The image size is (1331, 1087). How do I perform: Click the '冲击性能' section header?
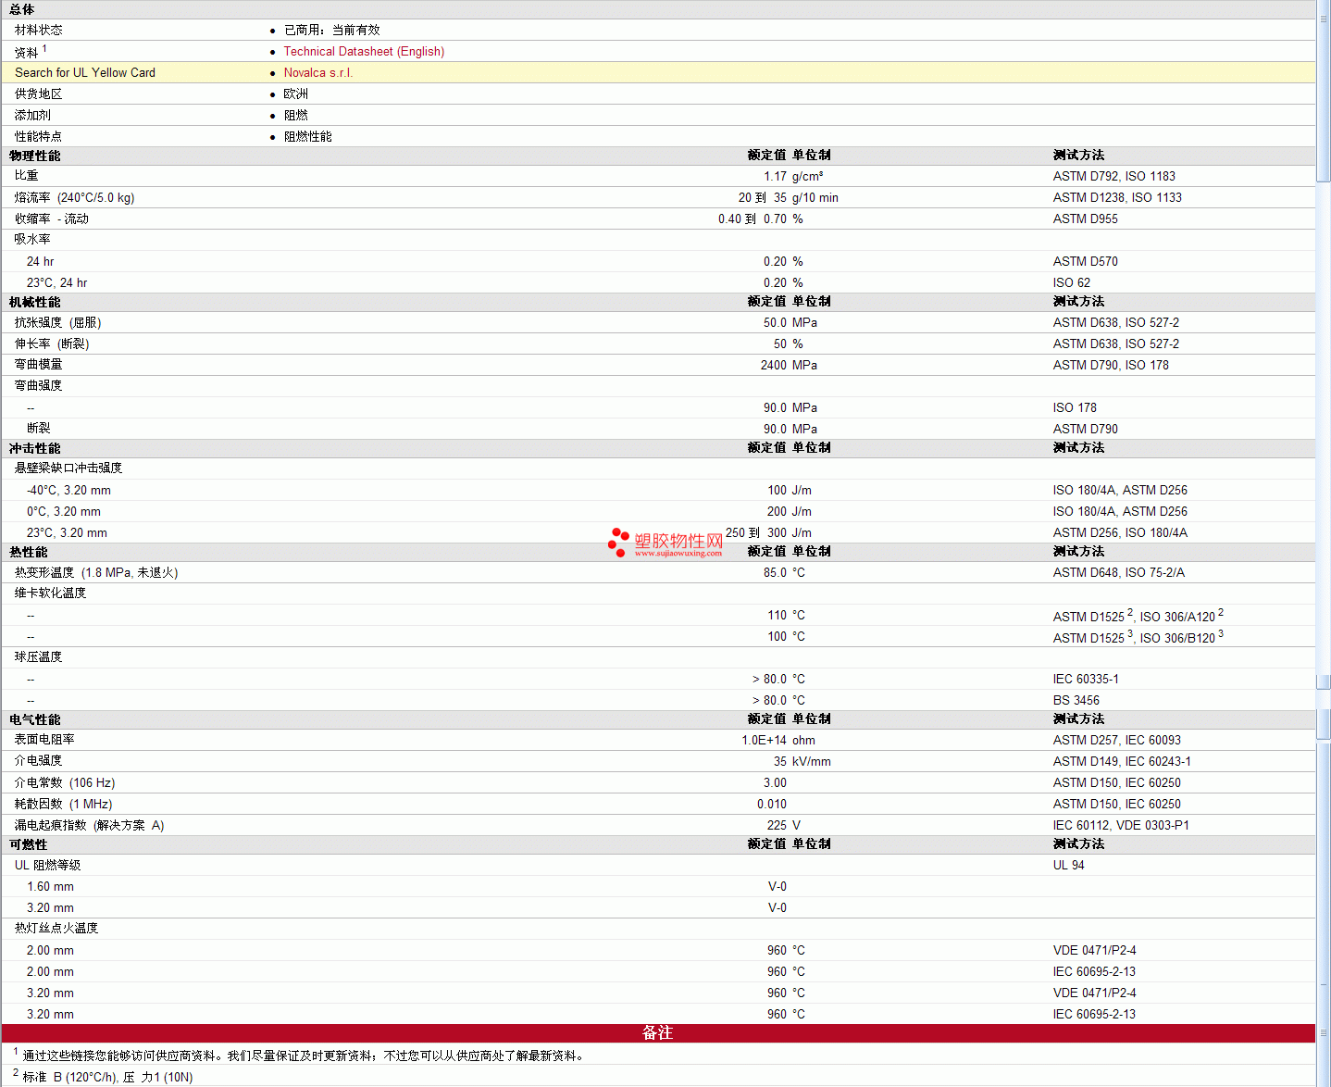(35, 448)
